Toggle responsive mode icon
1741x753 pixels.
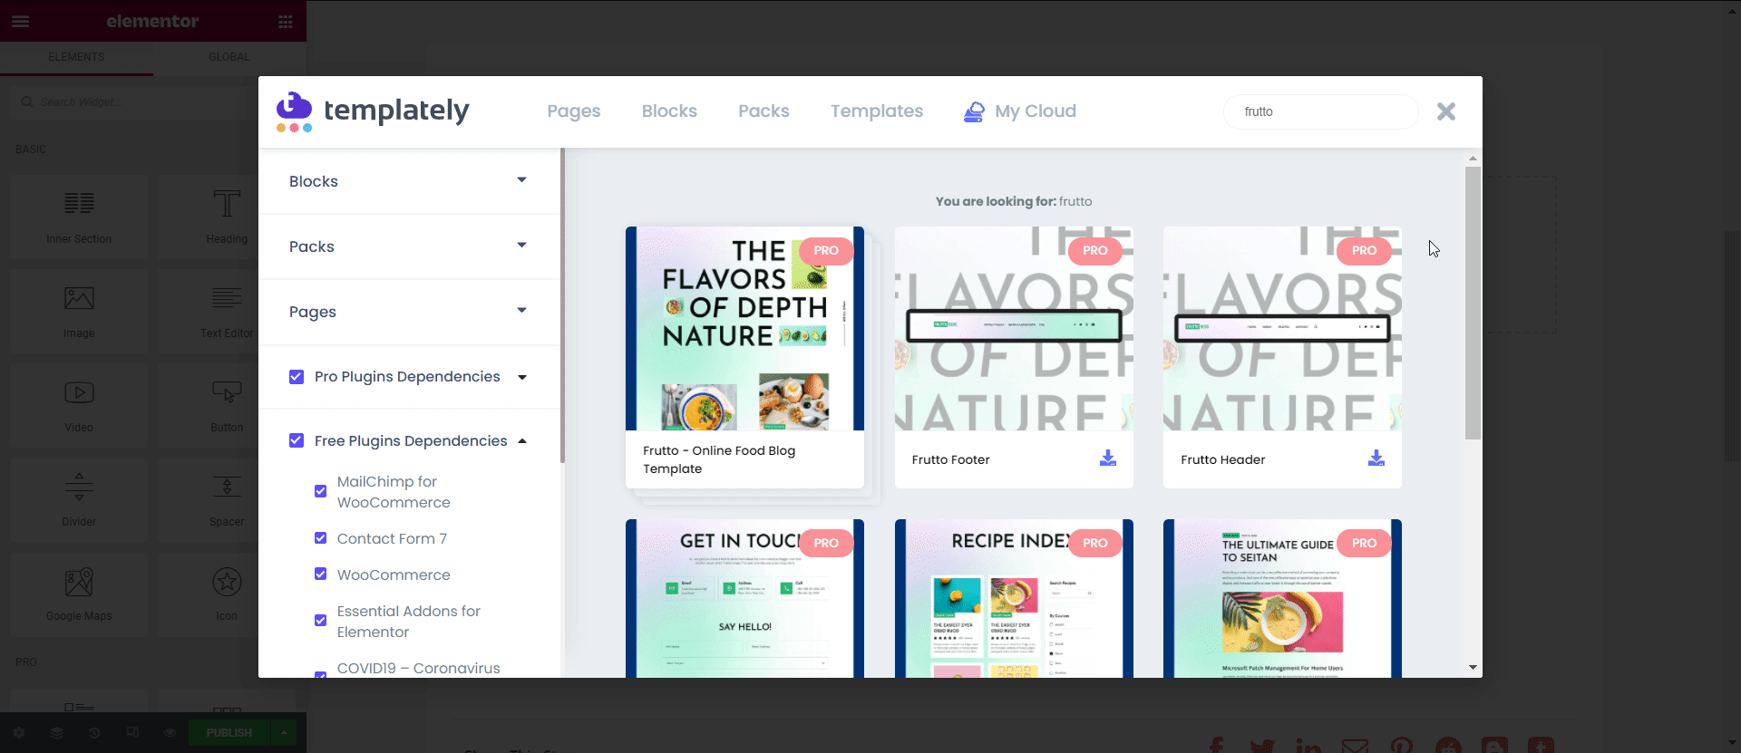point(132,732)
